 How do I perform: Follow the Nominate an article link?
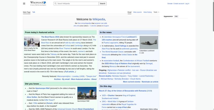coord(150,82)
